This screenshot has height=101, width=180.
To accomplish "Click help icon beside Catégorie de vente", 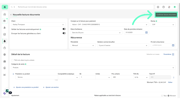I will coord(26,64).
